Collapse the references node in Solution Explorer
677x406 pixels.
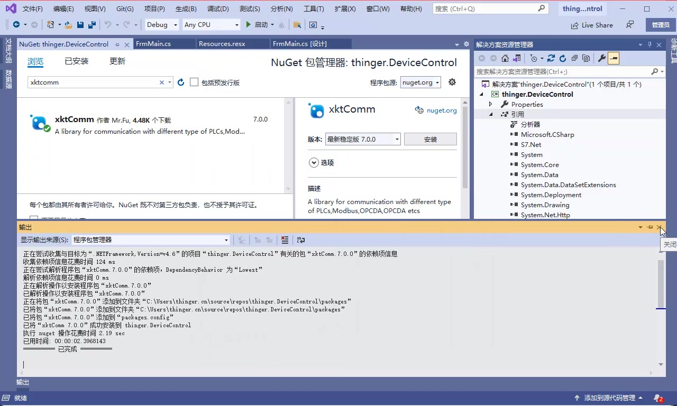coord(491,114)
